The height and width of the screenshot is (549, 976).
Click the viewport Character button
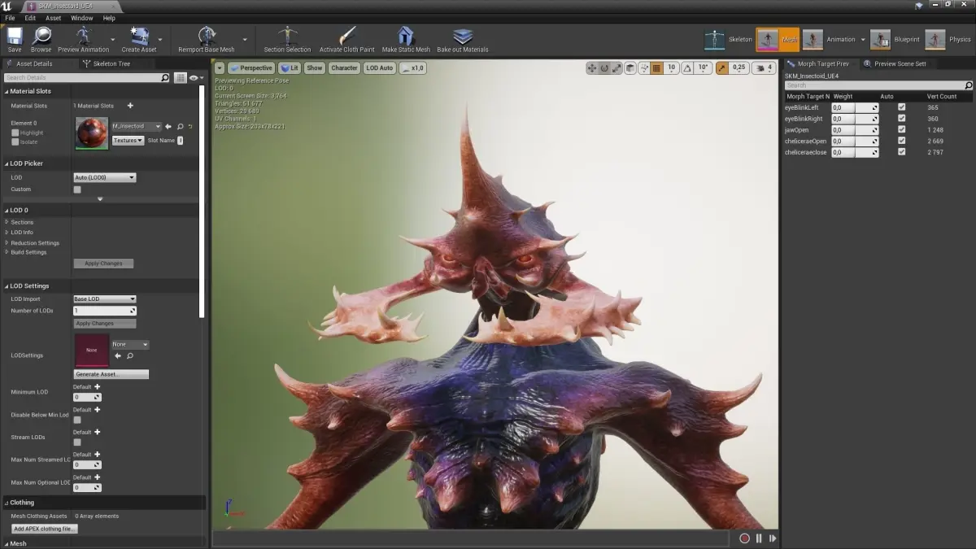[x=344, y=68]
